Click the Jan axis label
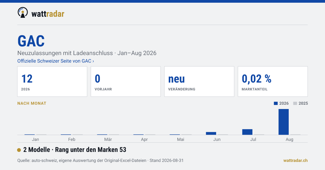Viewport: 325px width, 170px height. pyautogui.click(x=35, y=140)
